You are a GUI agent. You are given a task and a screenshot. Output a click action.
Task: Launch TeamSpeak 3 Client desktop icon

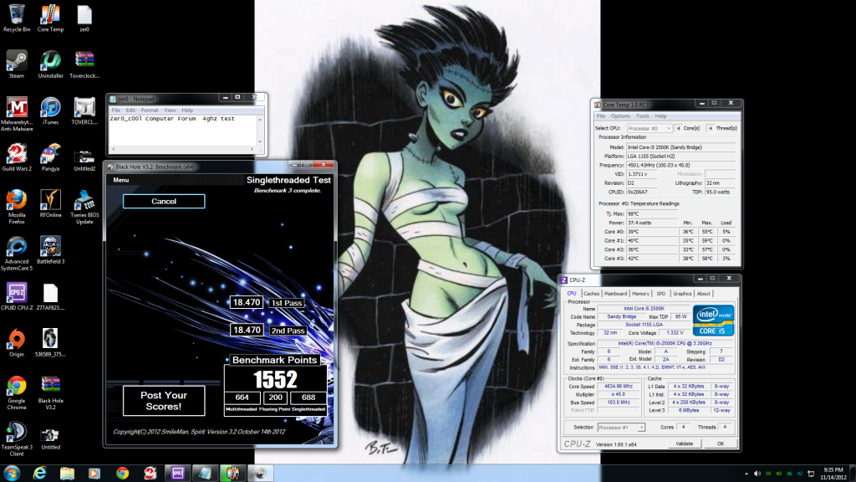[x=17, y=438]
